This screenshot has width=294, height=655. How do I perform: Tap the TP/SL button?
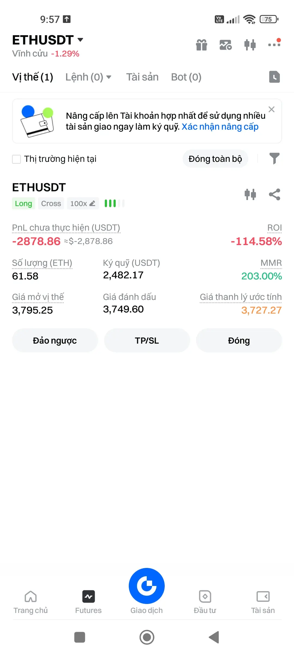coord(147,341)
